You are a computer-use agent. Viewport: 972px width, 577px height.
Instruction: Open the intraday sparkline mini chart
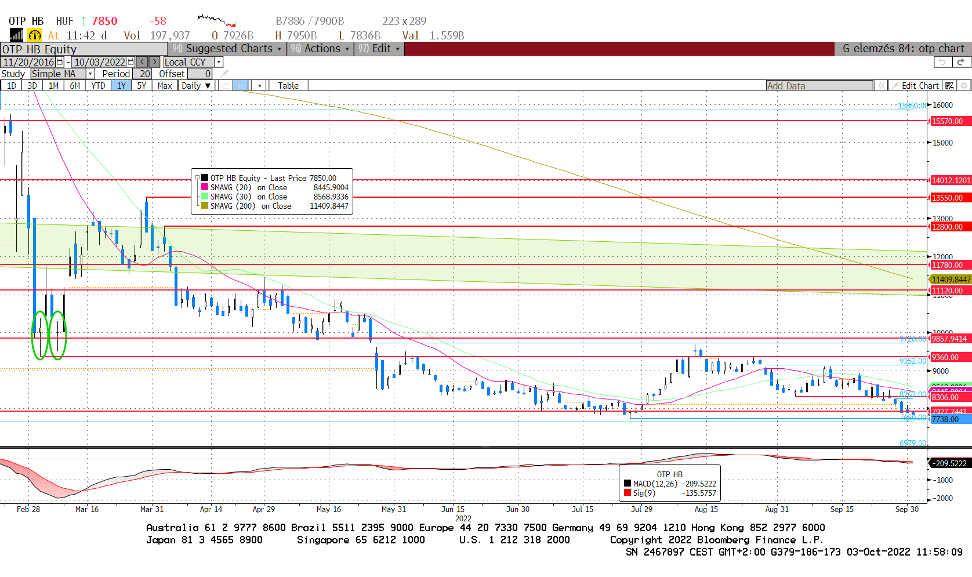click(216, 21)
